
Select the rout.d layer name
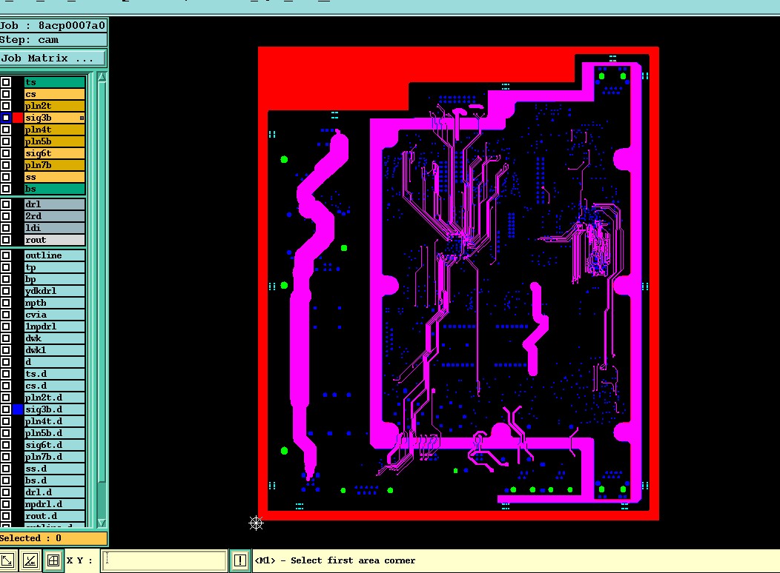coord(55,516)
